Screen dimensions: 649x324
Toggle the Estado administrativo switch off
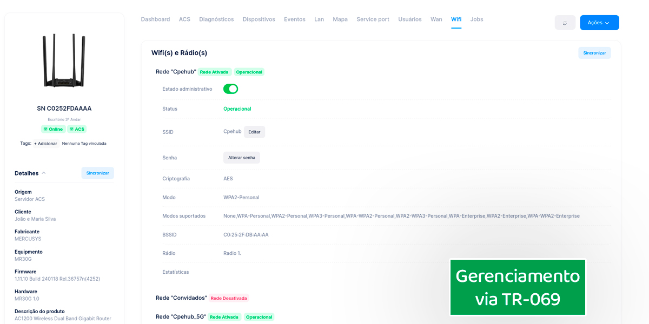230,89
